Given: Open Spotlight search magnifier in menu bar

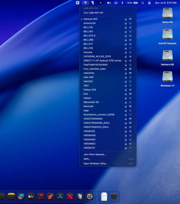Looking at the screenshot, I should (143, 3).
